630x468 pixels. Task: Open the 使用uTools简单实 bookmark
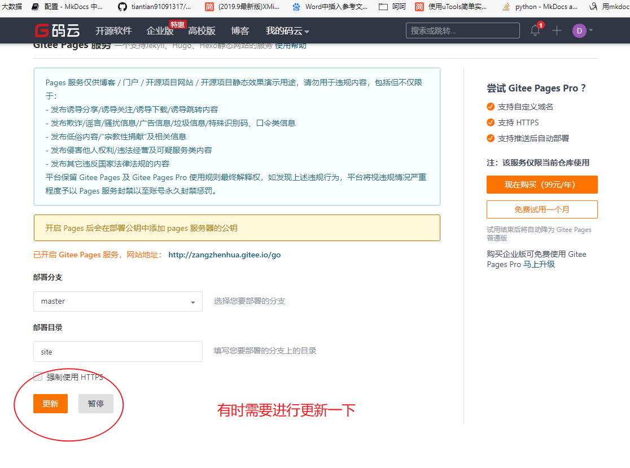pos(451,6)
